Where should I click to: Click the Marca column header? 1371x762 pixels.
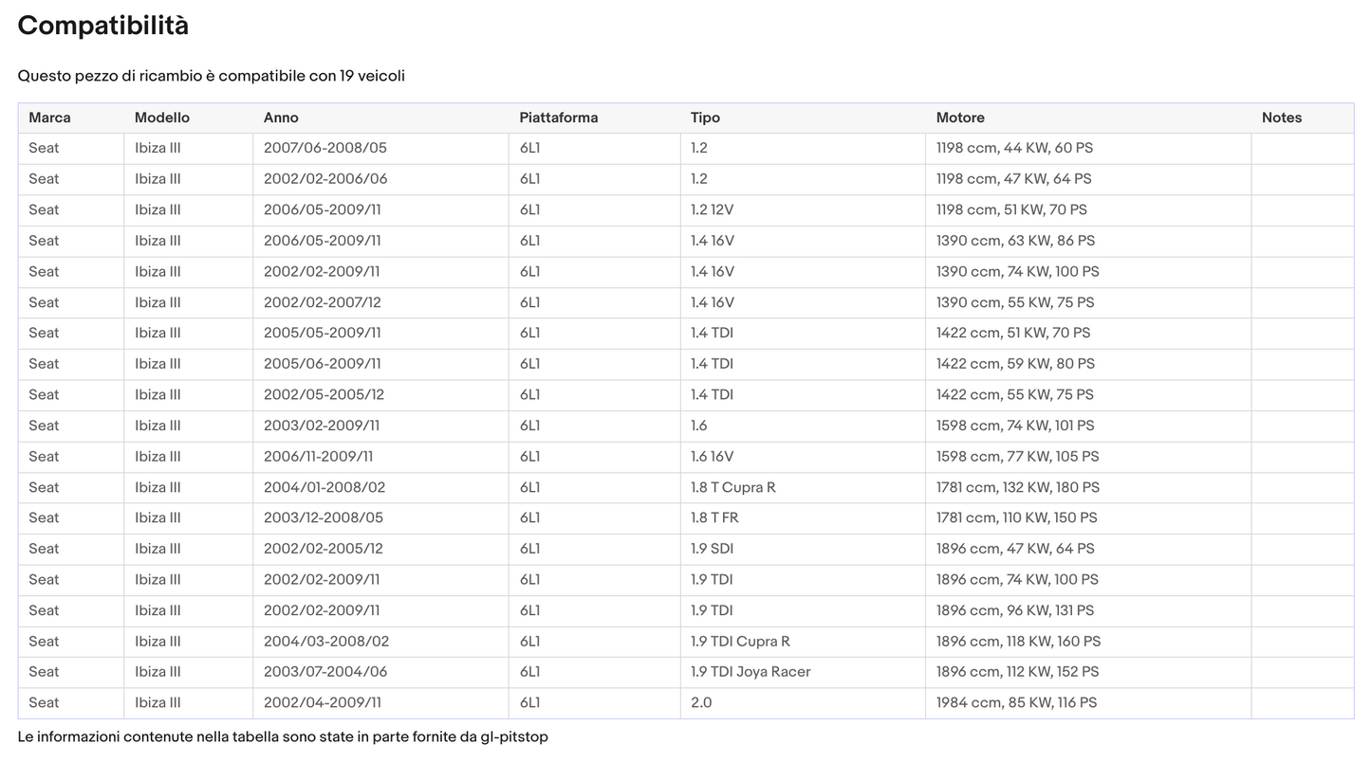(49, 118)
